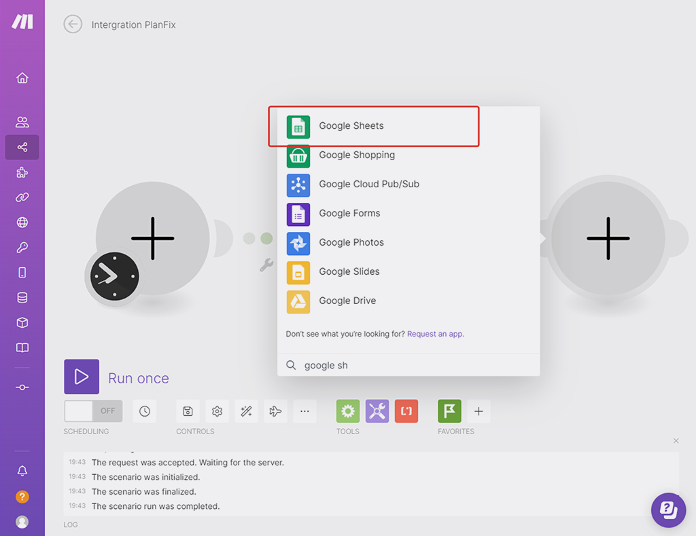
Task: Open the Templates puzzle icon
Action: [22, 172]
